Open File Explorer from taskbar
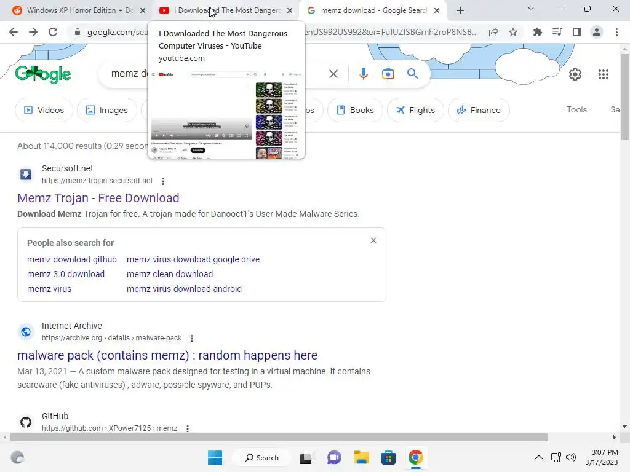Screen dimensions: 630x472 point(362,457)
